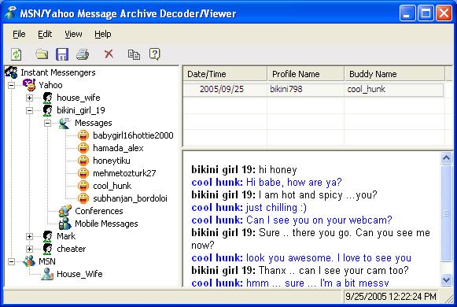This screenshot has width=457, height=307.
Task: Sort by the Date/Time column header
Action: pos(225,74)
